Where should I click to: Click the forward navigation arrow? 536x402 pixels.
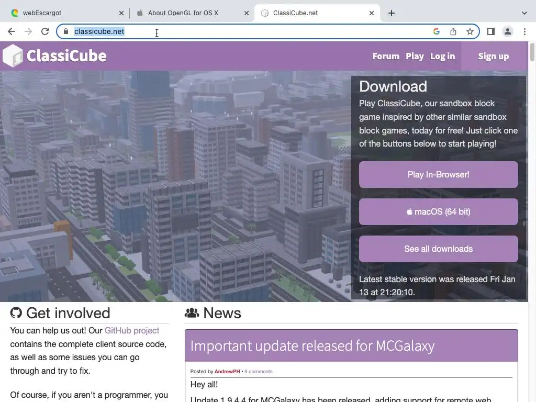pos(28,31)
